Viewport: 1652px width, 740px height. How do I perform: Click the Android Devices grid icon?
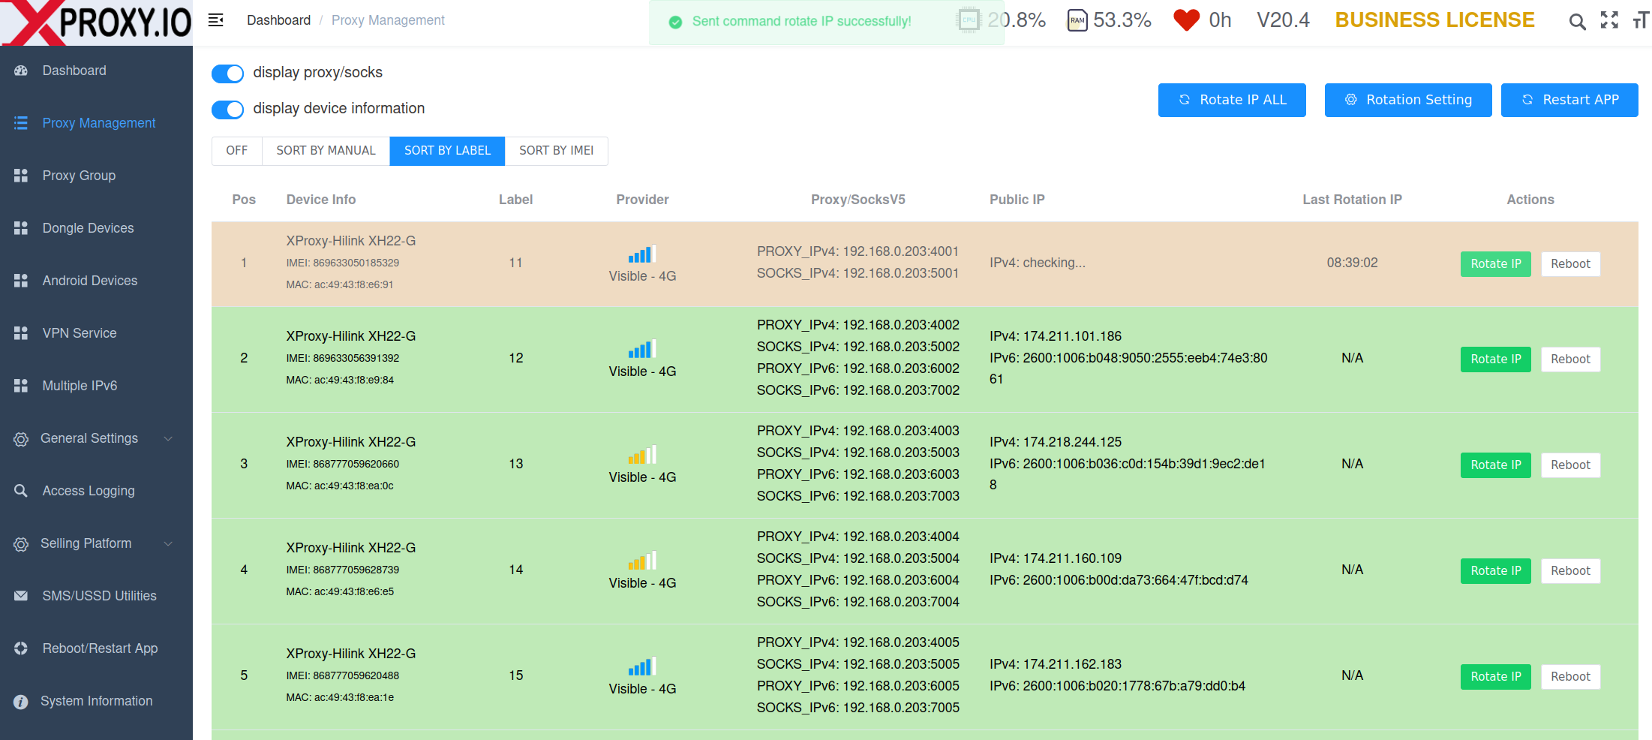[x=21, y=281]
